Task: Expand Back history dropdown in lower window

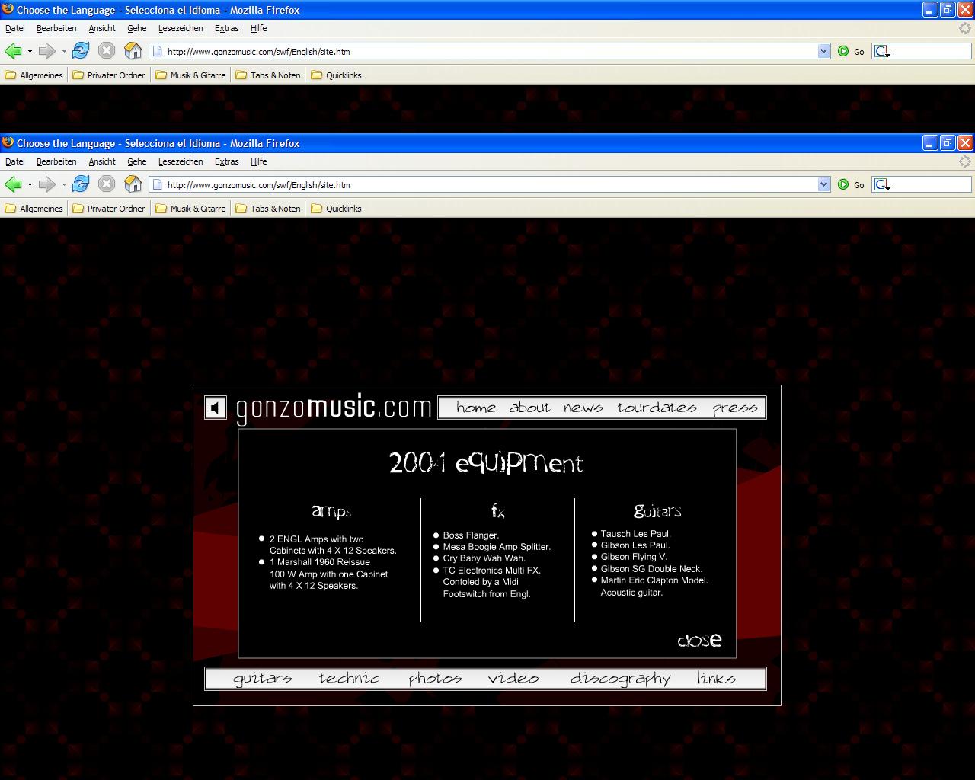Action: tap(30, 185)
